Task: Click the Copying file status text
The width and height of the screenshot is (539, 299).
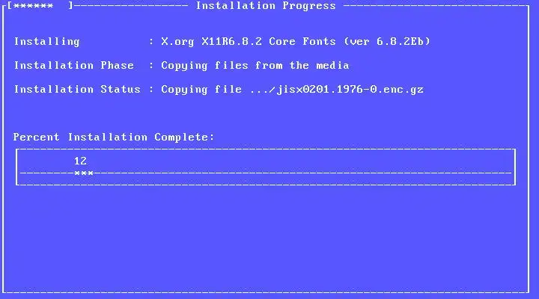Action: [x=201, y=90]
